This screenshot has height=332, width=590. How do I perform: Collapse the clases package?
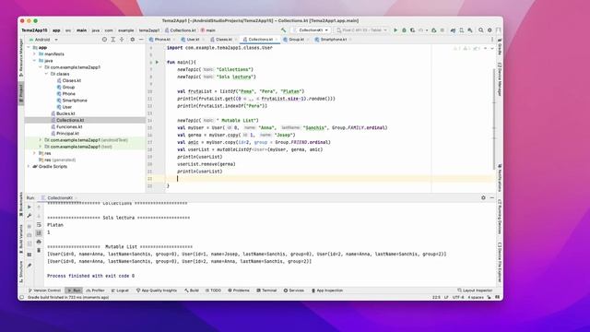(47, 74)
